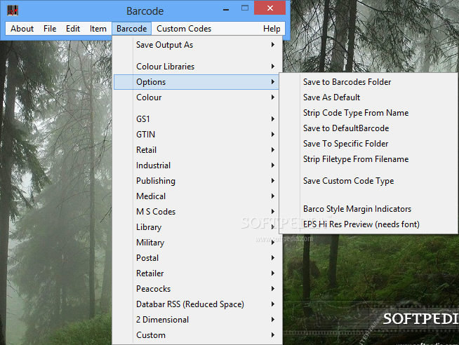
Task: Toggle Strip Code Type From Name
Action: tap(368, 113)
